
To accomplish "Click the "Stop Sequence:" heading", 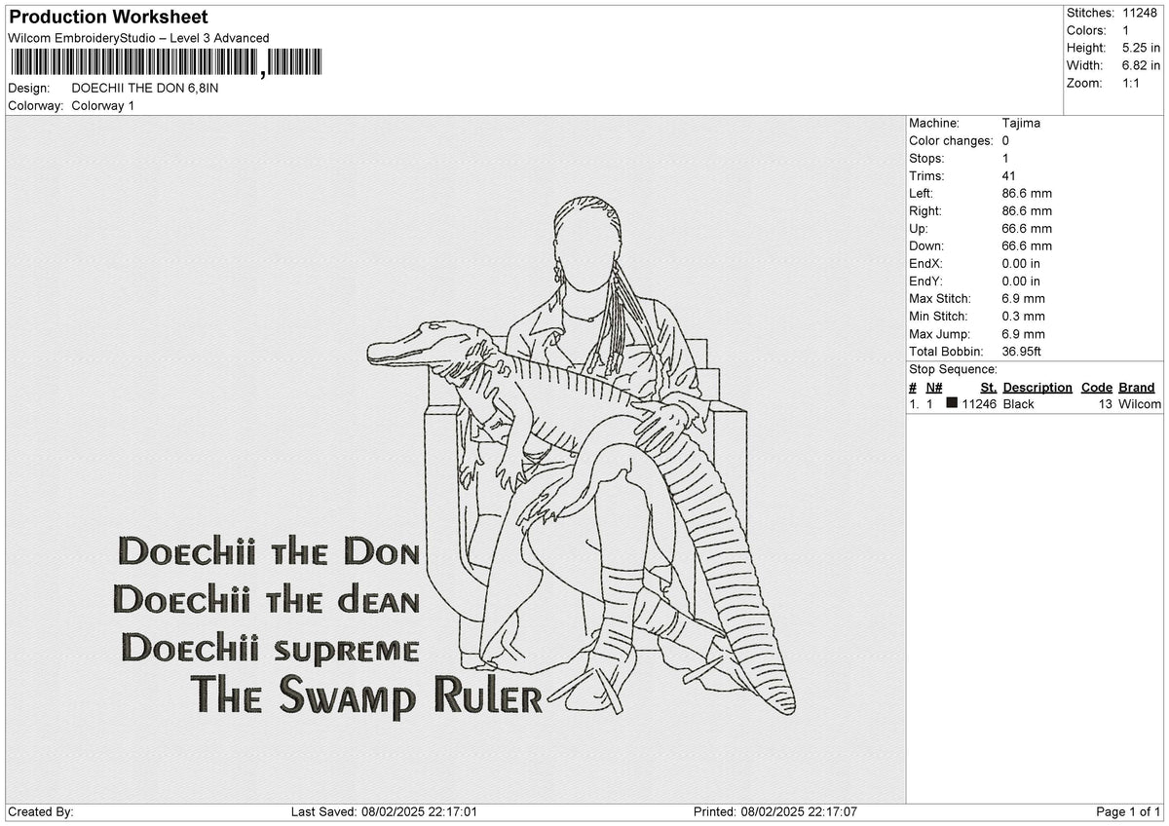I will coord(953,370).
